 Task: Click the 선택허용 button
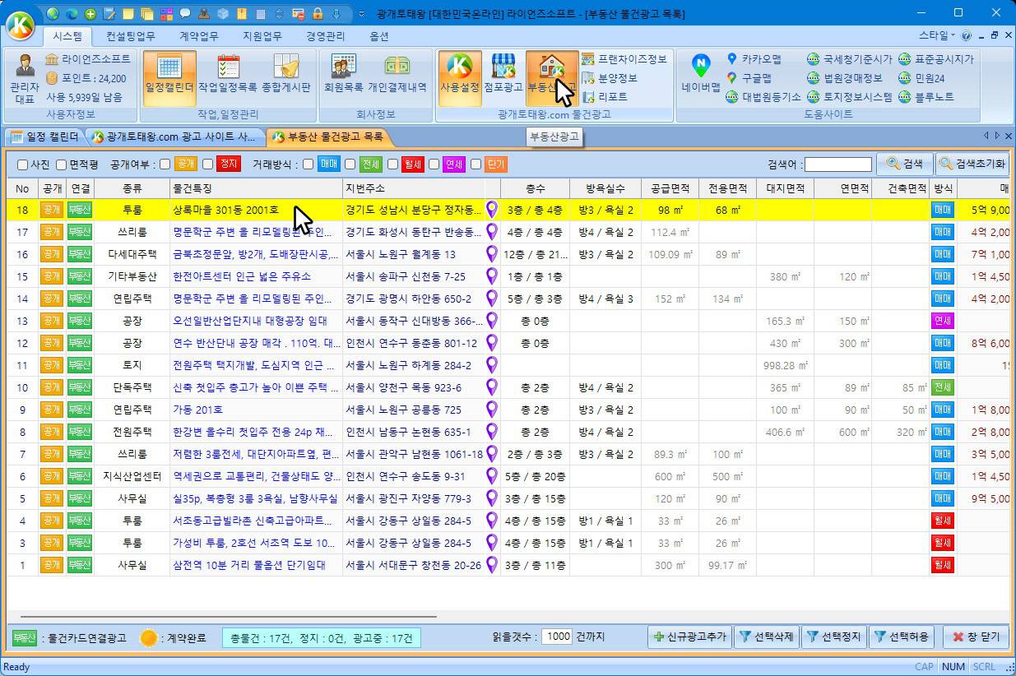point(900,637)
